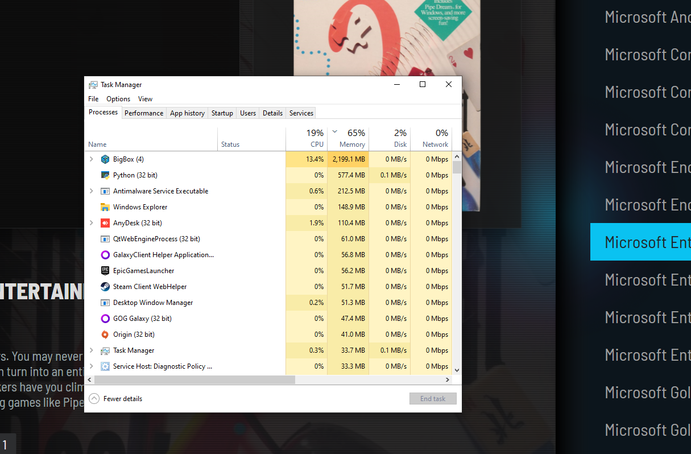Sort processes by the Name column

[x=151, y=139]
